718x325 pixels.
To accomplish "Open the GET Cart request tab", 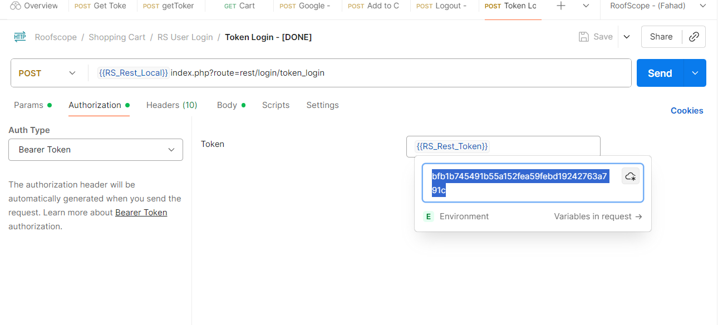I will click(239, 6).
